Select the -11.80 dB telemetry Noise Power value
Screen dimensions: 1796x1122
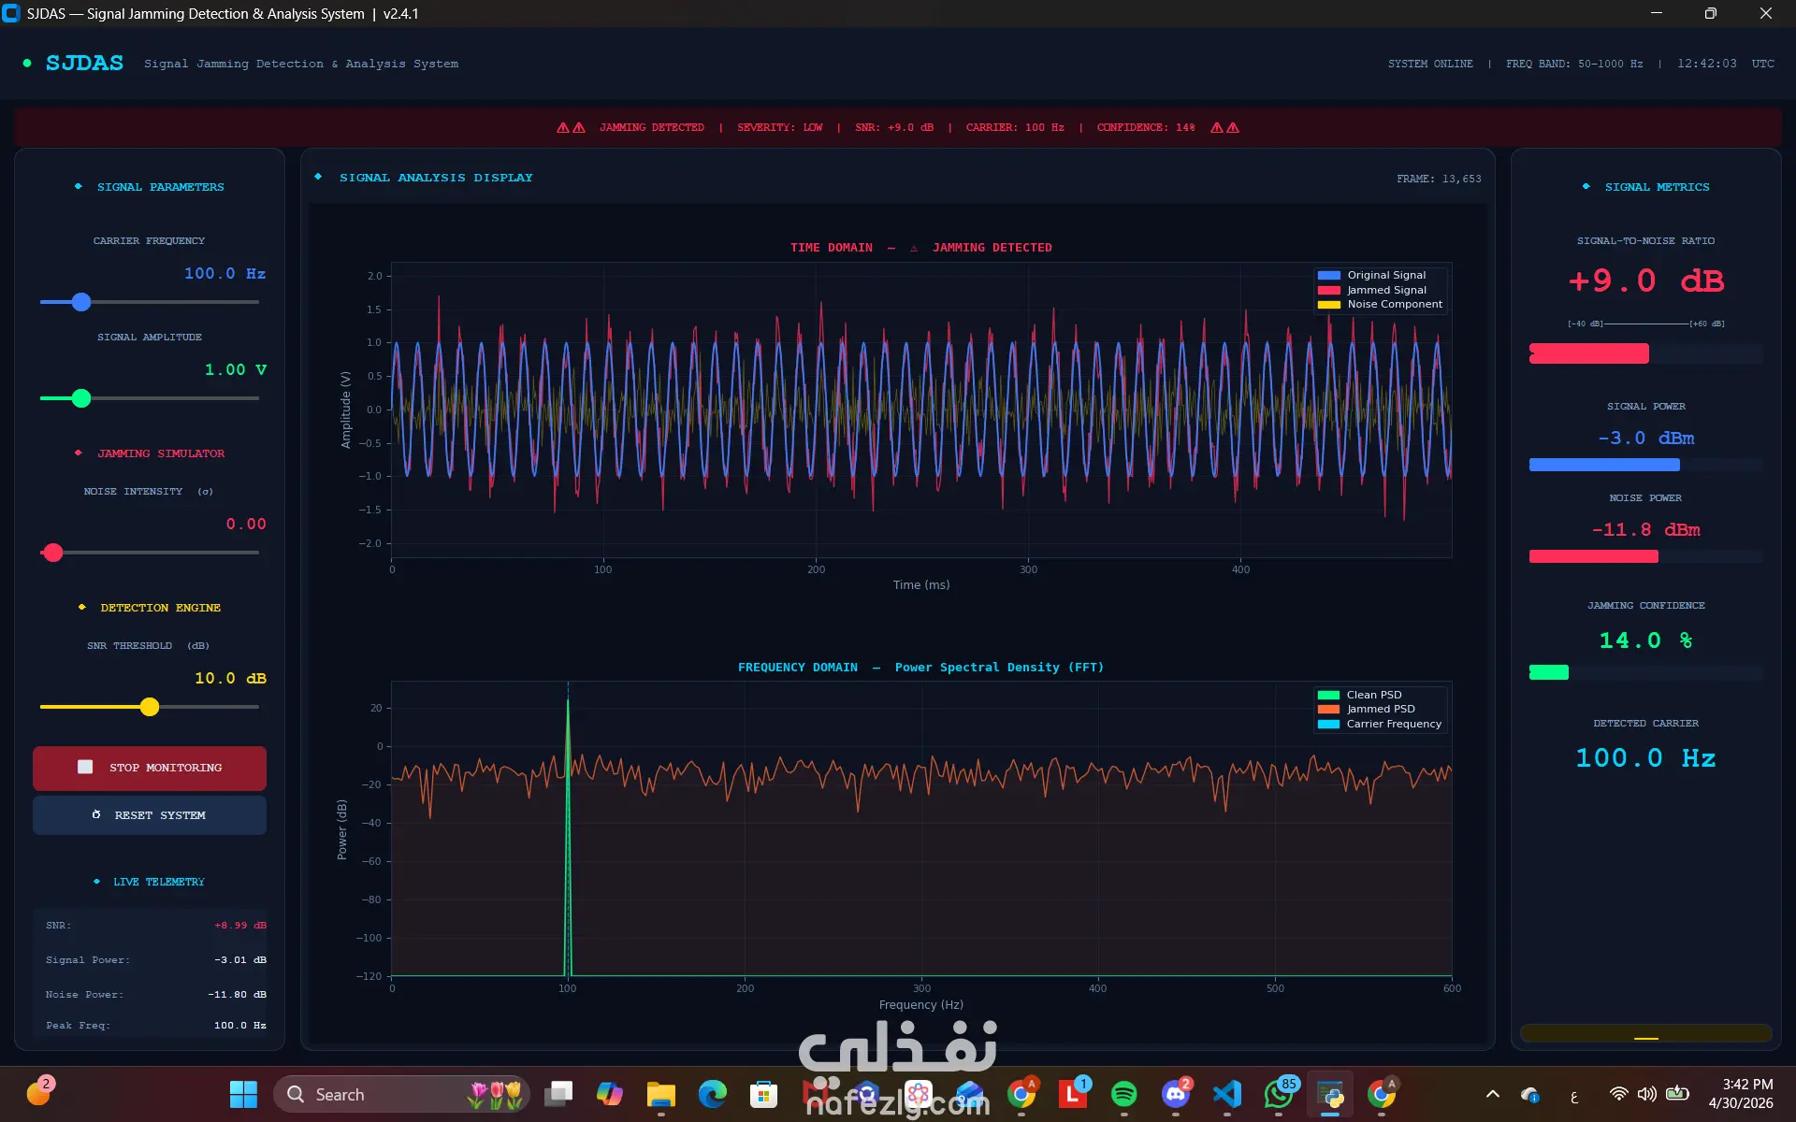[x=237, y=995]
